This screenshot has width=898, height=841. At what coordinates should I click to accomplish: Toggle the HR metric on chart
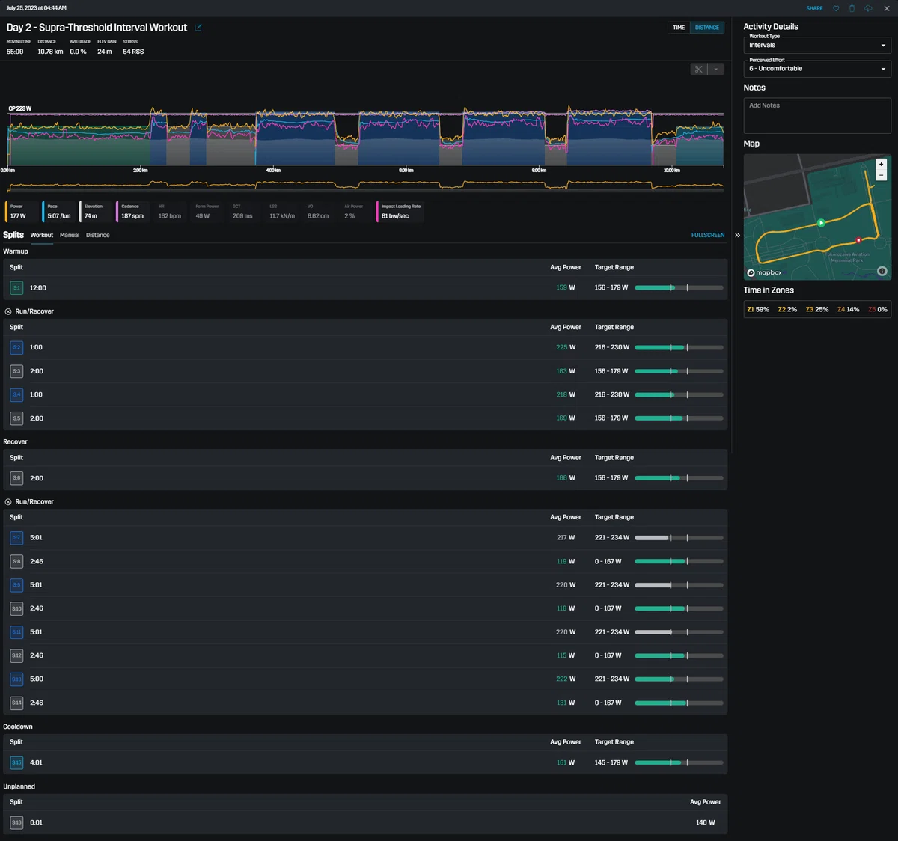(x=168, y=212)
